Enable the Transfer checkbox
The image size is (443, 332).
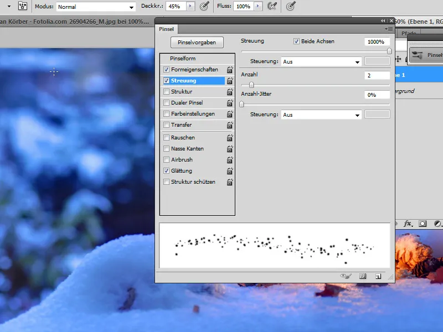point(167,125)
